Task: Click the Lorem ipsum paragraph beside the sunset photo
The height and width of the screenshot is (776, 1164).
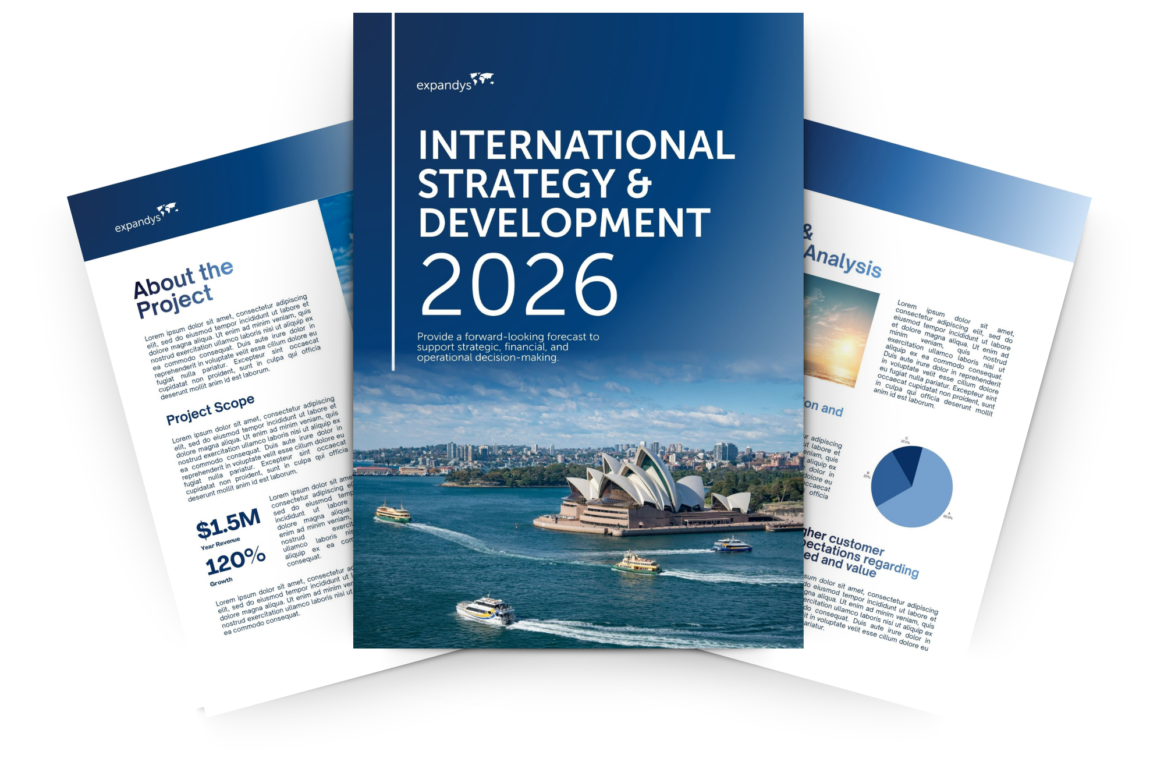Action: coord(944,359)
